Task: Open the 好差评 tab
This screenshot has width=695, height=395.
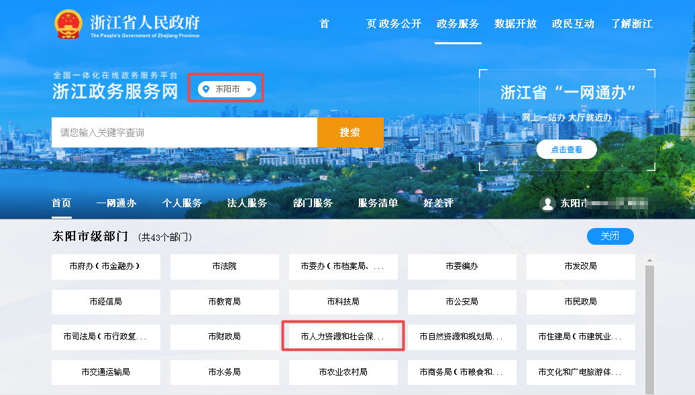Action: 438,203
